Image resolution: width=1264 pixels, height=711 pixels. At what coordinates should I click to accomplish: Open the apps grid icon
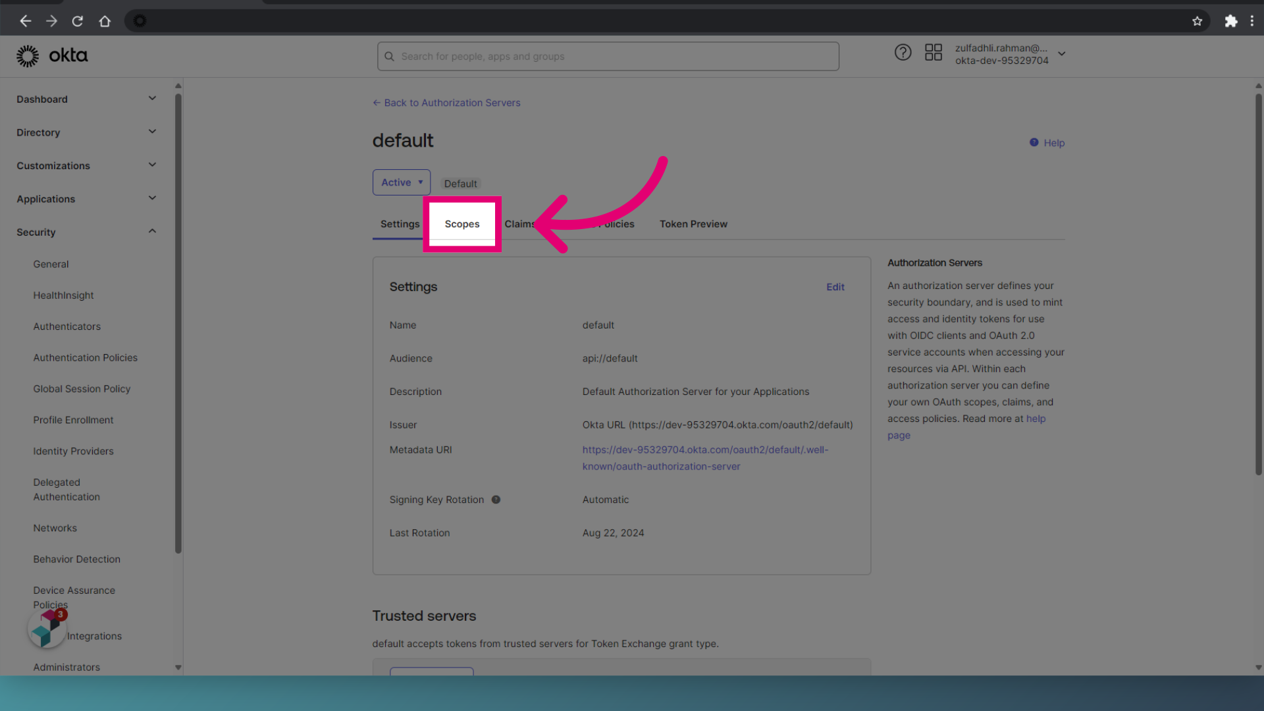[934, 53]
